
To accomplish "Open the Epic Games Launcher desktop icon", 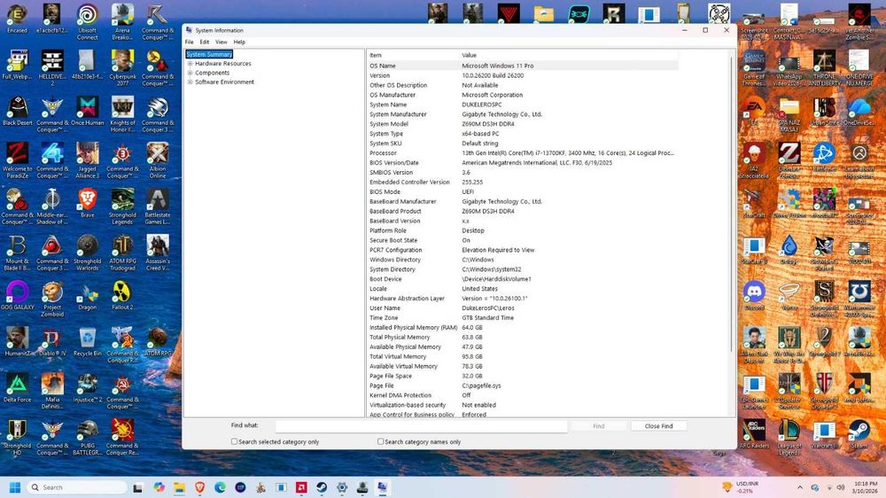I will pos(754,392).
